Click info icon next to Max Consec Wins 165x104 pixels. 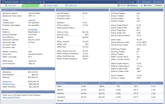tap(112, 57)
